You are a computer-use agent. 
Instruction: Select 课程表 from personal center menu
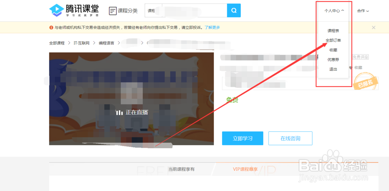(x=333, y=31)
